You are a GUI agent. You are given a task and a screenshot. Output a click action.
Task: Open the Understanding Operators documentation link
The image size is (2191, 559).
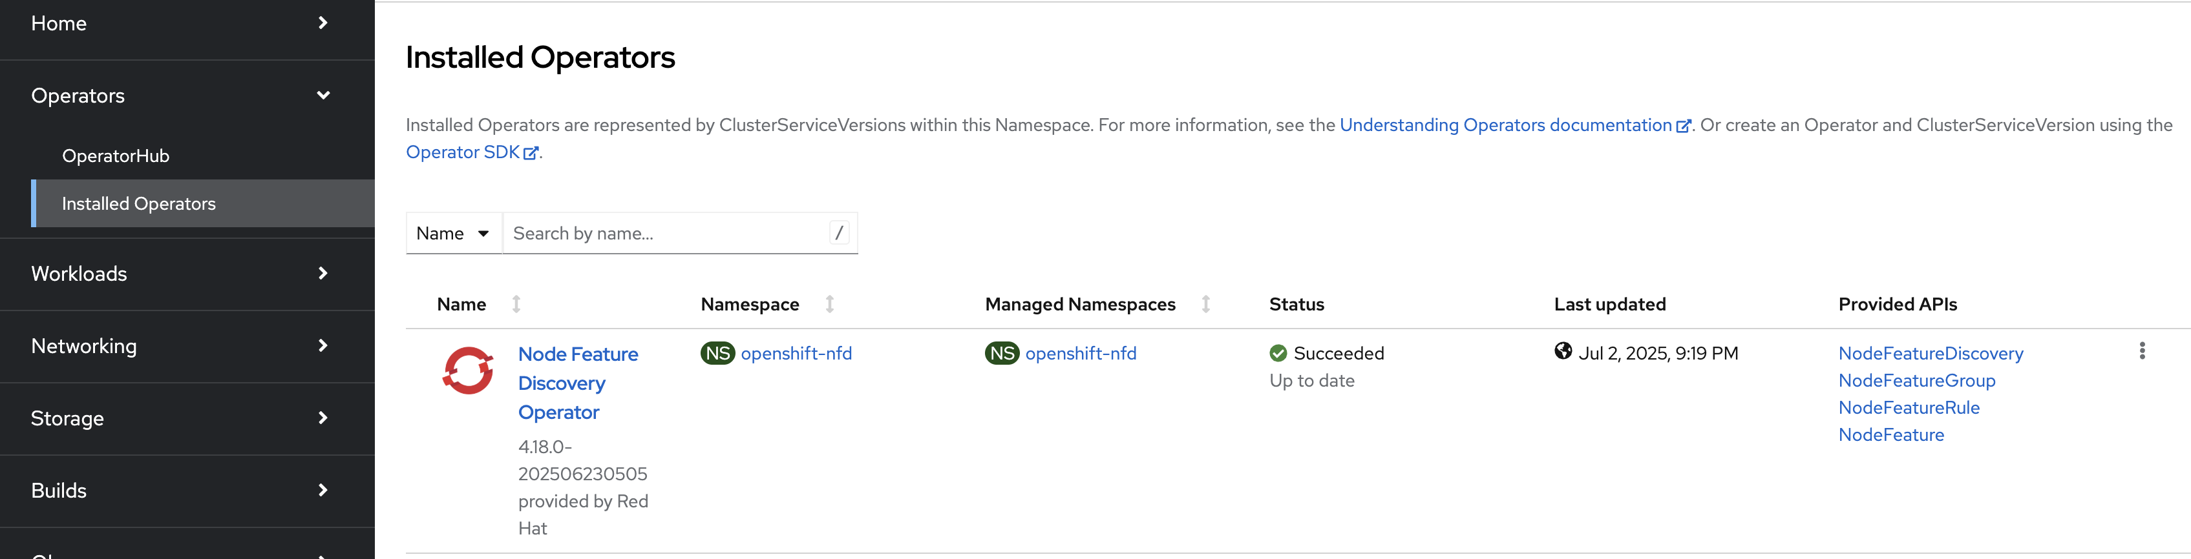[x=1505, y=126]
